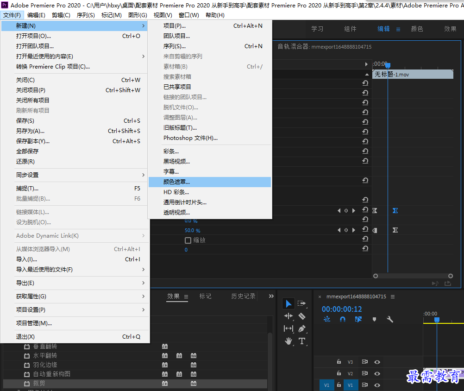This screenshot has width=464, height=391.
Task: Toggle V2 track lock
Action: pyautogui.click(x=339, y=373)
